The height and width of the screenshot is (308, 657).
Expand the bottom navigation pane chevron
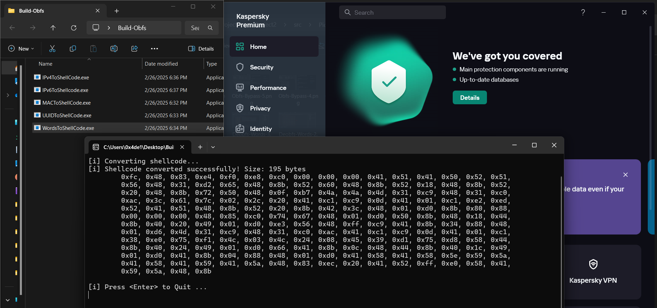(x=8, y=300)
